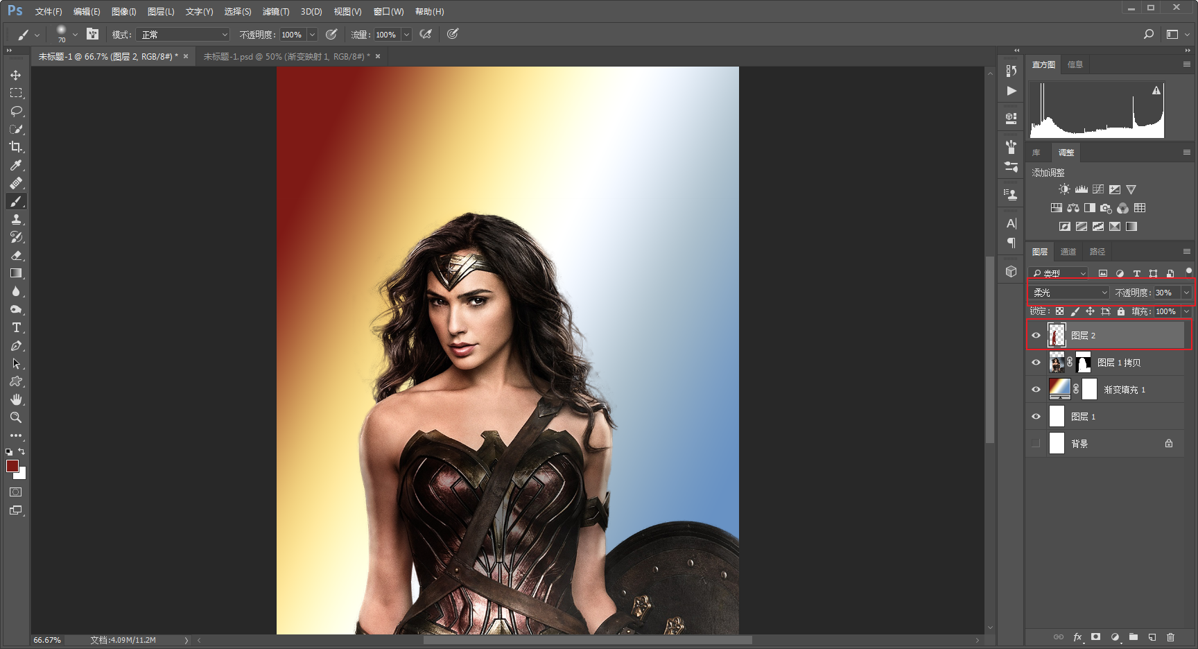Open the brush mode 正常 dropdown
Viewport: 1198px width, 649px height.
coord(183,35)
